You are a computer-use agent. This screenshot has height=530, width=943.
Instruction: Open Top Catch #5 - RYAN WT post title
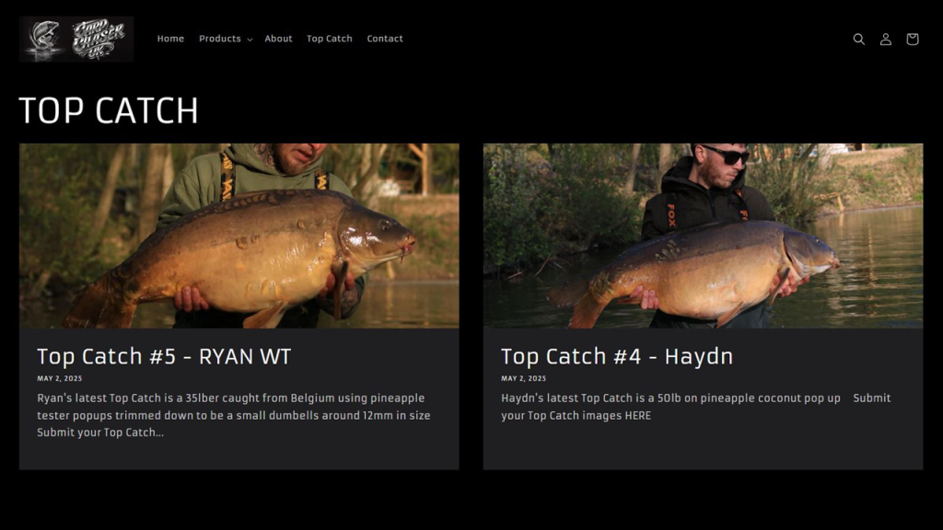point(164,356)
